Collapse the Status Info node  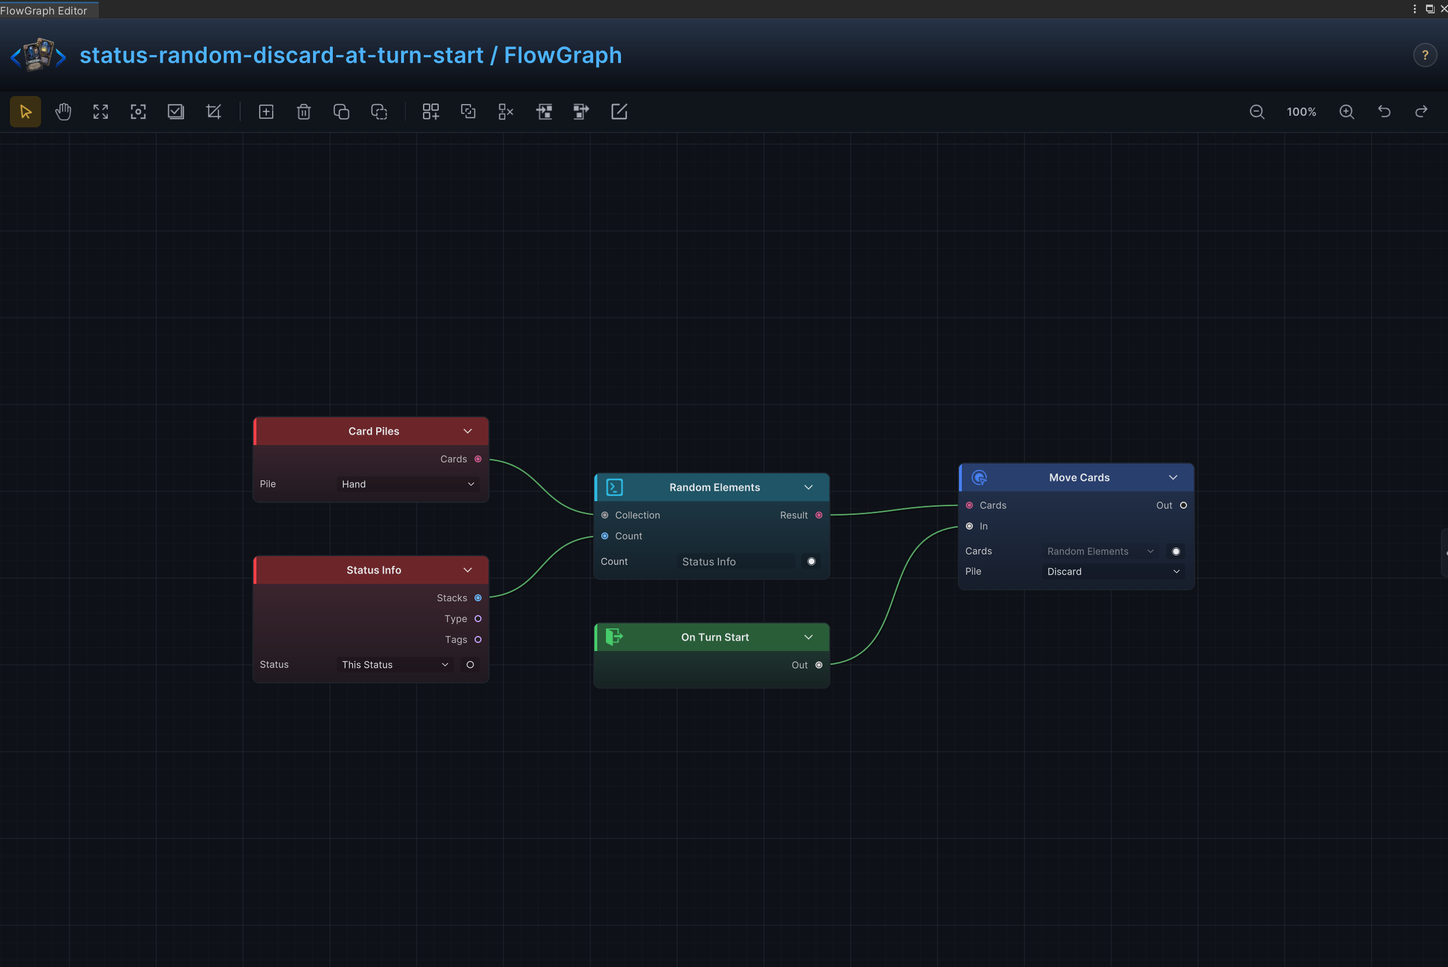(468, 570)
